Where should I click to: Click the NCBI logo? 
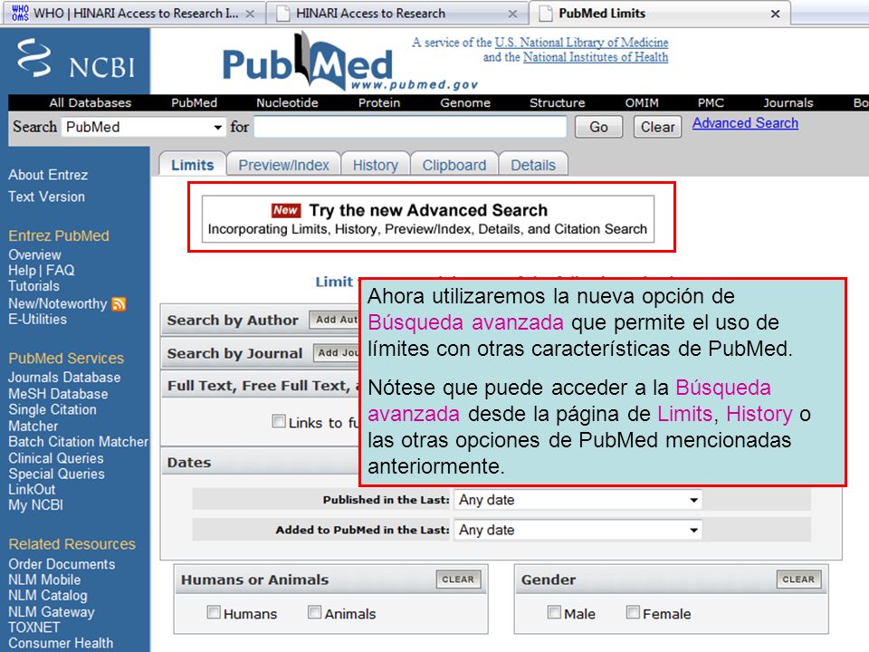coord(76,59)
